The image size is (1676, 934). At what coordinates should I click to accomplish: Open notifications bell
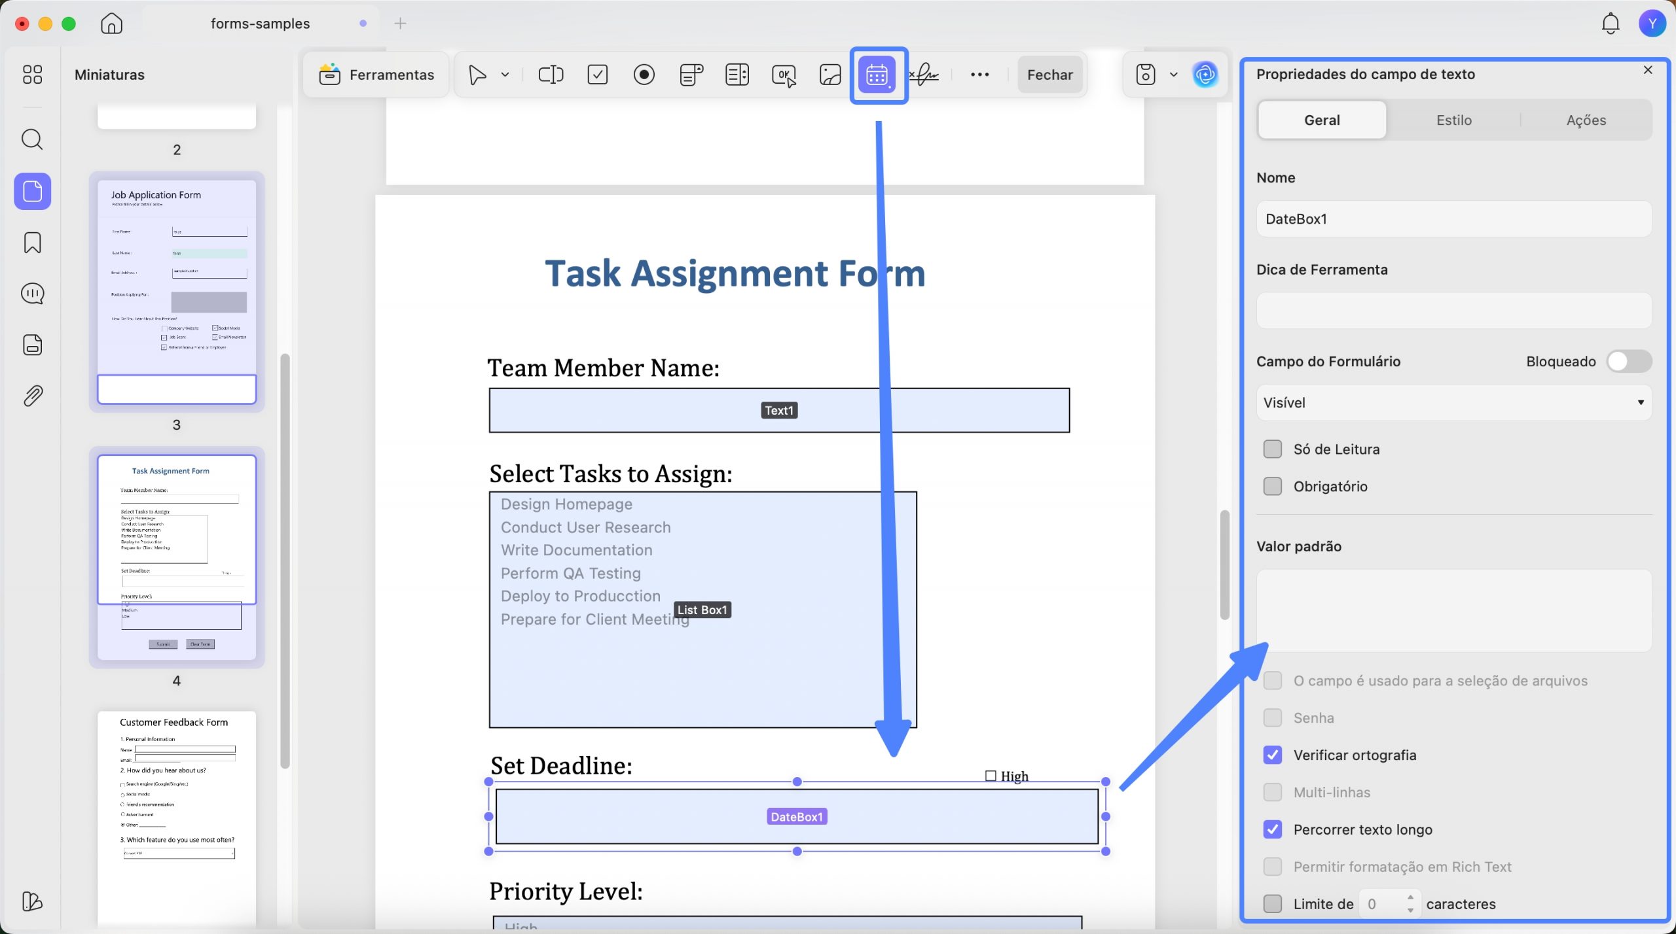tap(1610, 24)
